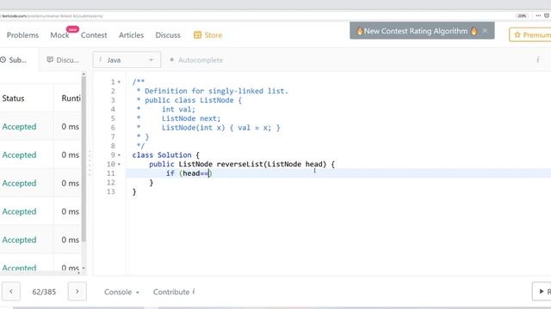Go to the next problem
This screenshot has width=551, height=309.
77,291
